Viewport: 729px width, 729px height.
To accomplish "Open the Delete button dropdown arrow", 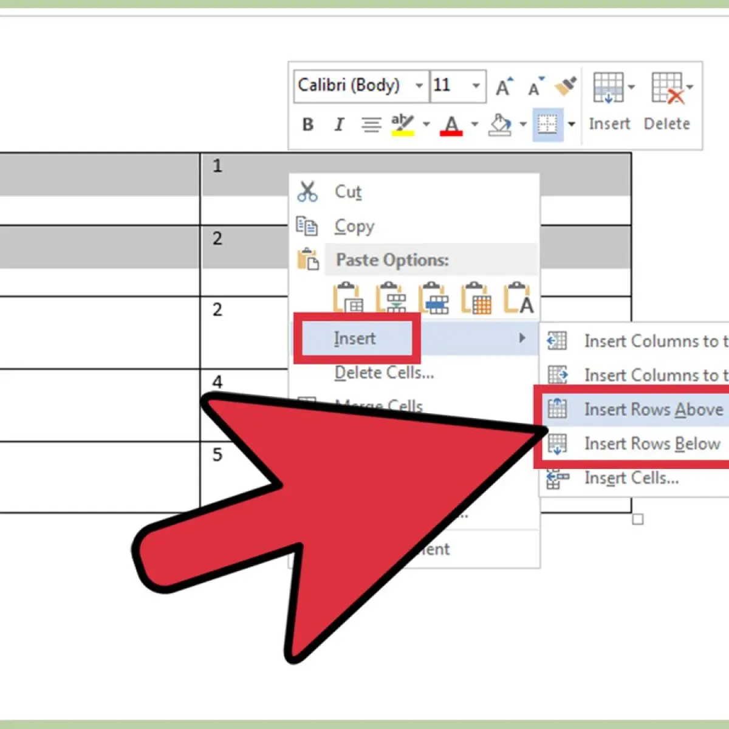I will click(x=690, y=87).
